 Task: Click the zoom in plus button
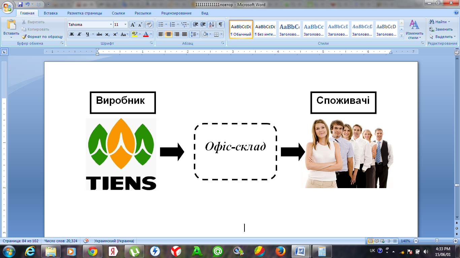[x=456, y=241]
